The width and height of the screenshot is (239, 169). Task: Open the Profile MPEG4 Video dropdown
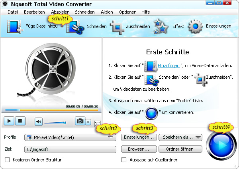70,137
